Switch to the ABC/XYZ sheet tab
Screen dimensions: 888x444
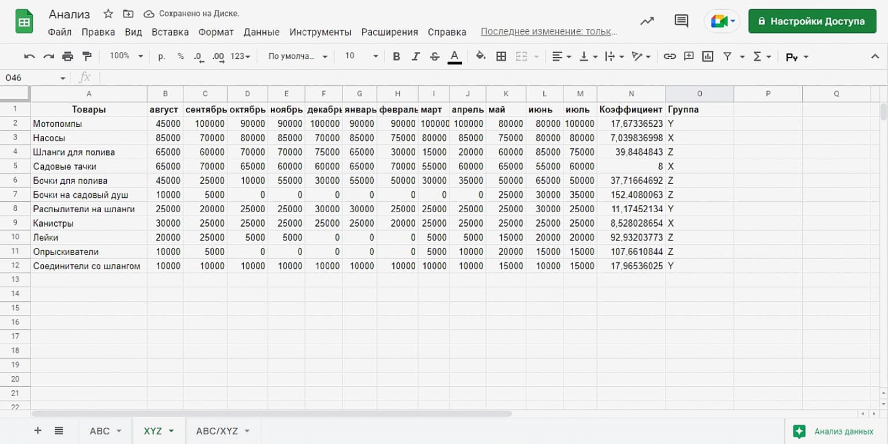[222, 431]
